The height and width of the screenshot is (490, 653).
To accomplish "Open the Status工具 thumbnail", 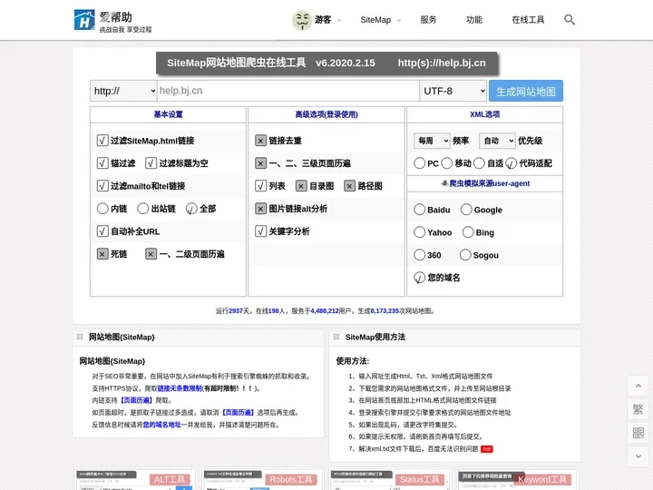I will point(390,479).
